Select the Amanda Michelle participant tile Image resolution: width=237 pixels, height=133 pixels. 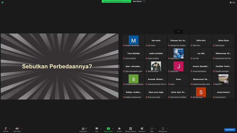pyautogui.click(x=156, y=79)
